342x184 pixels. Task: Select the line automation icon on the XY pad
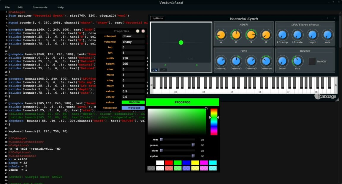(155, 70)
